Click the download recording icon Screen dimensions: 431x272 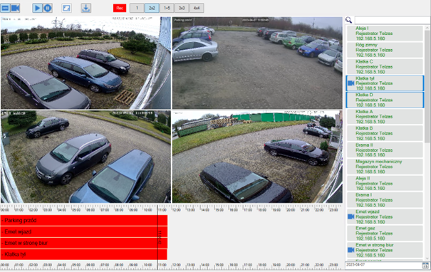coord(86,8)
